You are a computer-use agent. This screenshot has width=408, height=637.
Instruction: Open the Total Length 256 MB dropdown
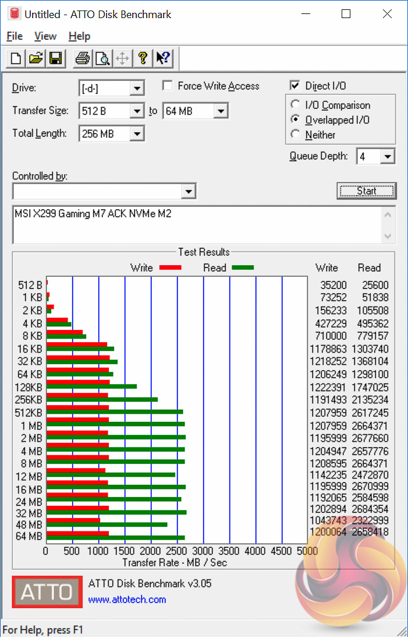pyautogui.click(x=137, y=133)
